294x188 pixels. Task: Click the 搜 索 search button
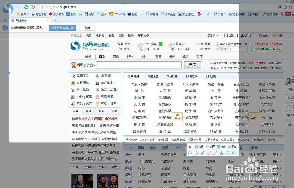[193, 65]
